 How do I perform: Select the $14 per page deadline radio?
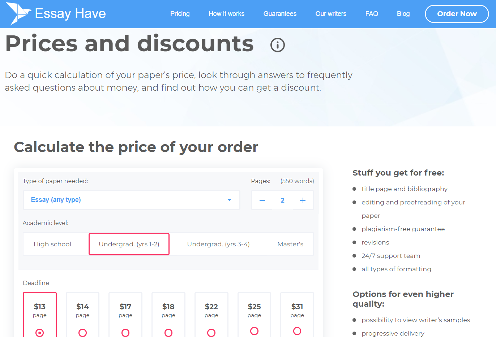[83, 333]
